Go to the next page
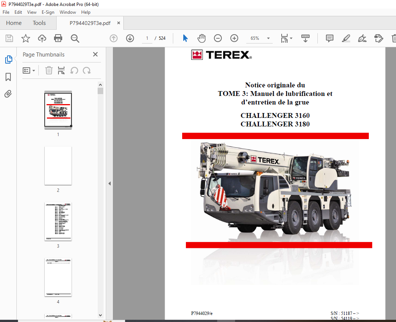The width and height of the screenshot is (396, 322). (x=130, y=38)
